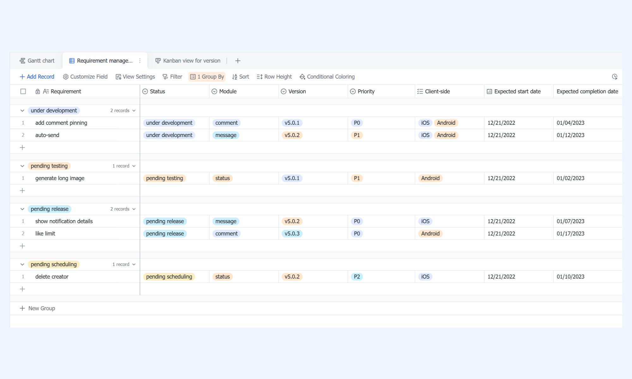Image resolution: width=632 pixels, height=379 pixels.
Task: Open Conditional Coloring paint bucket
Action: coord(302,77)
